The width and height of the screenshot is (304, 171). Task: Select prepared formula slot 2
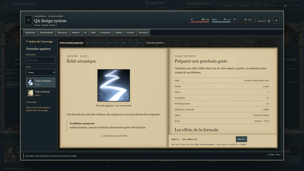click(x=96, y=43)
